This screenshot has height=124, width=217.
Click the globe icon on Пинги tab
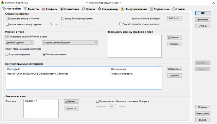pyautogui.click(x=174, y=9)
